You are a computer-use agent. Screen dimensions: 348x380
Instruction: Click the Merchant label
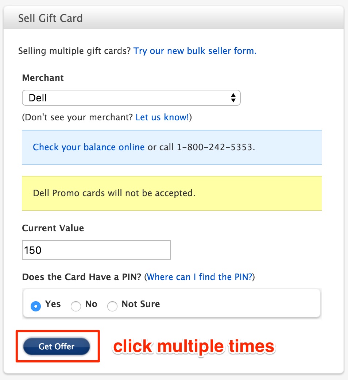[43, 78]
